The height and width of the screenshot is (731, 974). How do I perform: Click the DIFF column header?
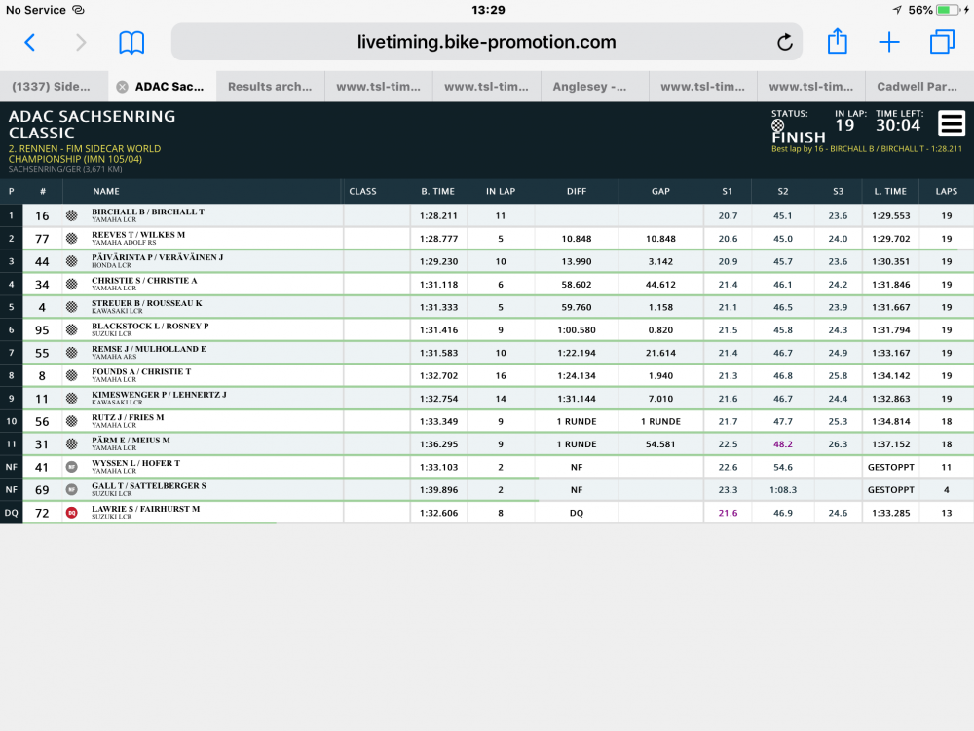tap(577, 191)
